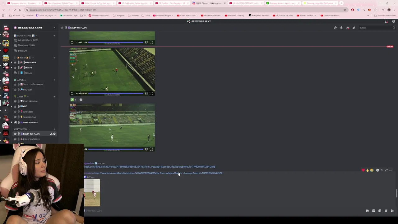Open new browser tab plus button
The height and width of the screenshot is (224, 398).
point(341,3)
